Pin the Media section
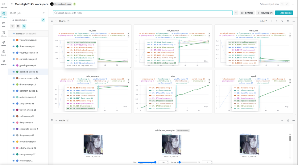 pyautogui.click(x=282, y=121)
